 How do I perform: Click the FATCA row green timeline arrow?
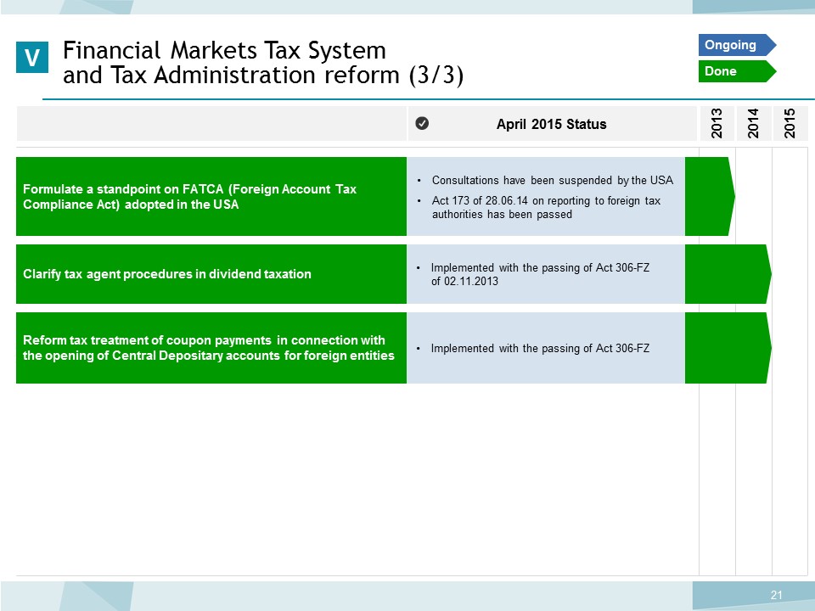tap(710, 196)
